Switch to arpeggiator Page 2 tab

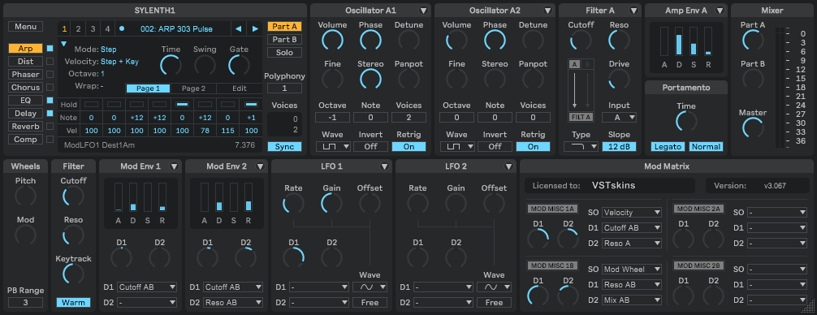pos(193,88)
